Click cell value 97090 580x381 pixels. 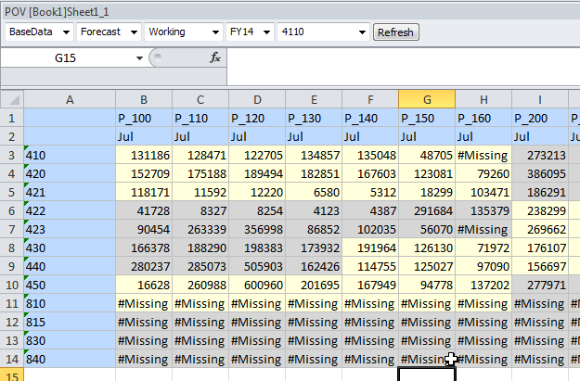(483, 266)
